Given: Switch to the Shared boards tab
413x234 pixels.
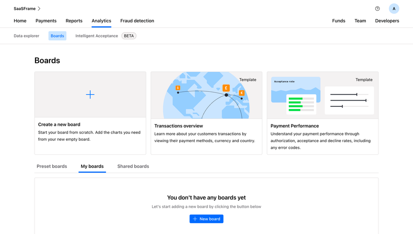Looking at the screenshot, I should pyautogui.click(x=133, y=166).
